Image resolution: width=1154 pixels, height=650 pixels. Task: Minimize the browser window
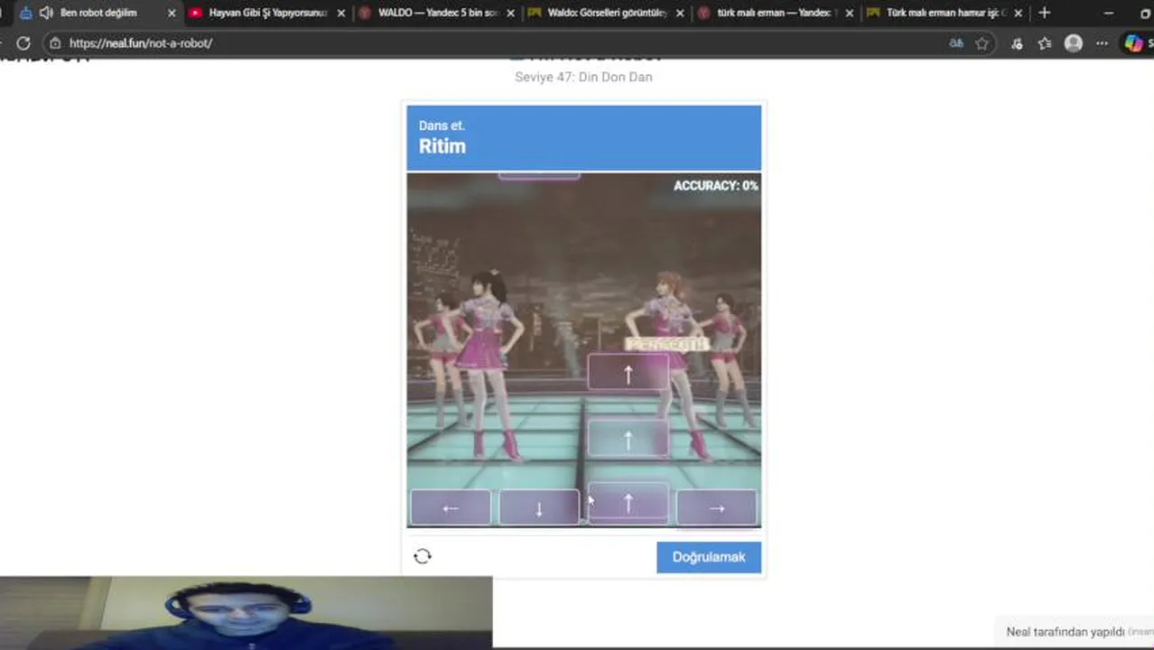click(1108, 13)
